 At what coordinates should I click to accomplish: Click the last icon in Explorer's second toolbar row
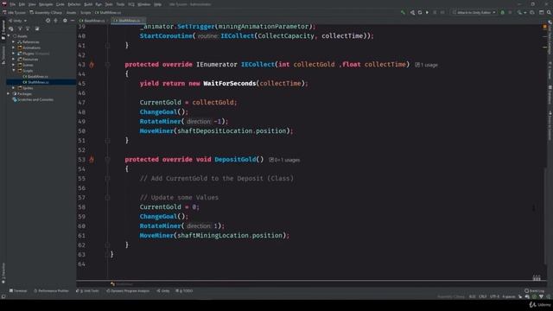click(37, 29)
